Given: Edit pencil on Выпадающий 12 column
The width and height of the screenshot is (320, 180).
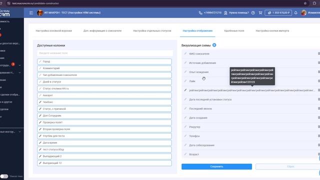Looking at the screenshot, I should 40,163.
